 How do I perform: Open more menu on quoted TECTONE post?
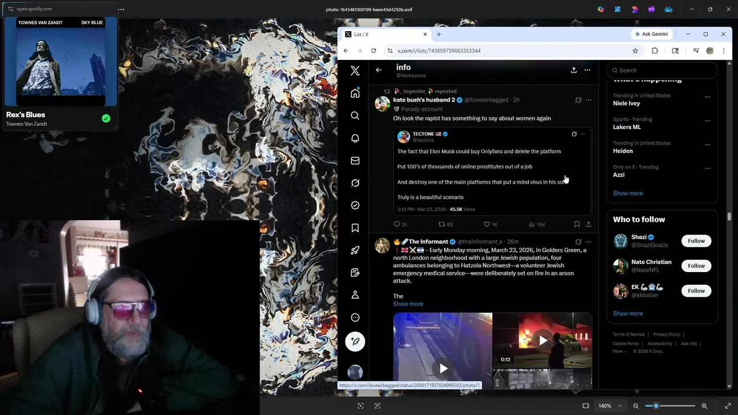coord(583,134)
